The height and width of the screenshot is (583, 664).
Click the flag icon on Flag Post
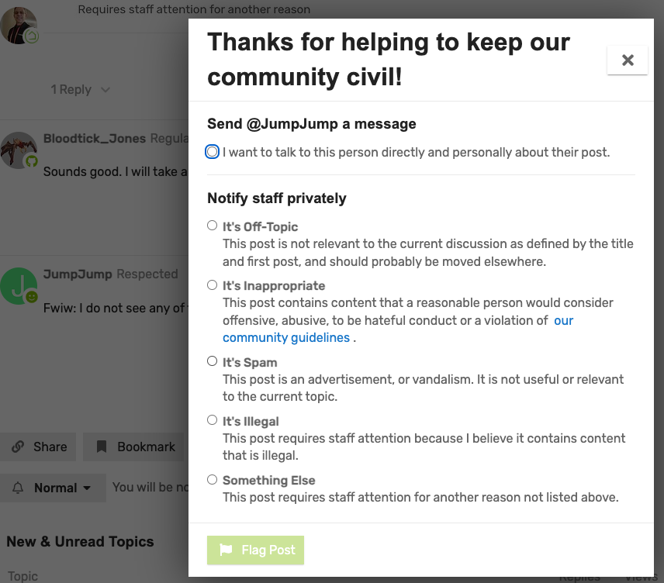click(x=226, y=550)
